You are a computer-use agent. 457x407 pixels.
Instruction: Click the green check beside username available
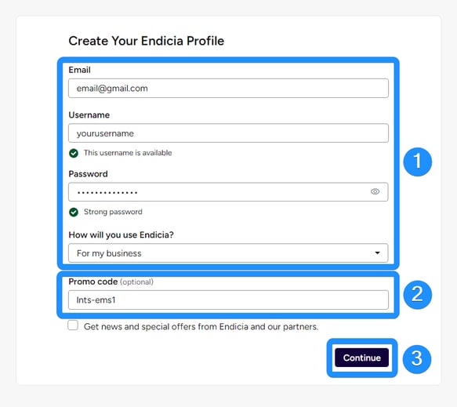(x=74, y=153)
